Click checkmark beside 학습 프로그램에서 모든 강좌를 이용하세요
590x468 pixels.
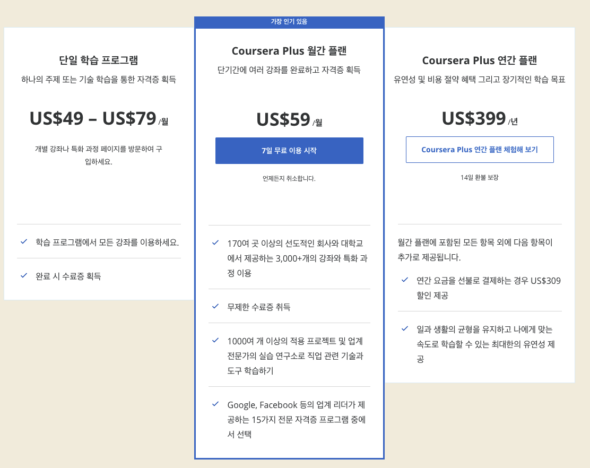point(24,241)
